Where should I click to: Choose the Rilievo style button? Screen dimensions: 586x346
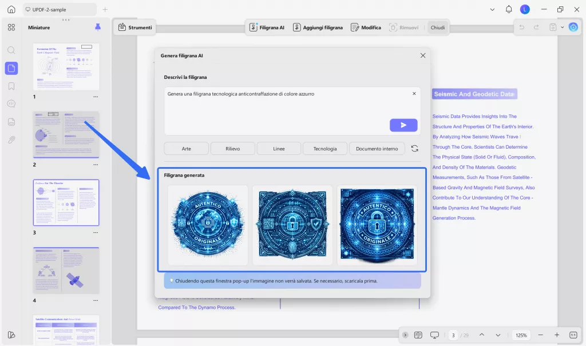[232, 148]
